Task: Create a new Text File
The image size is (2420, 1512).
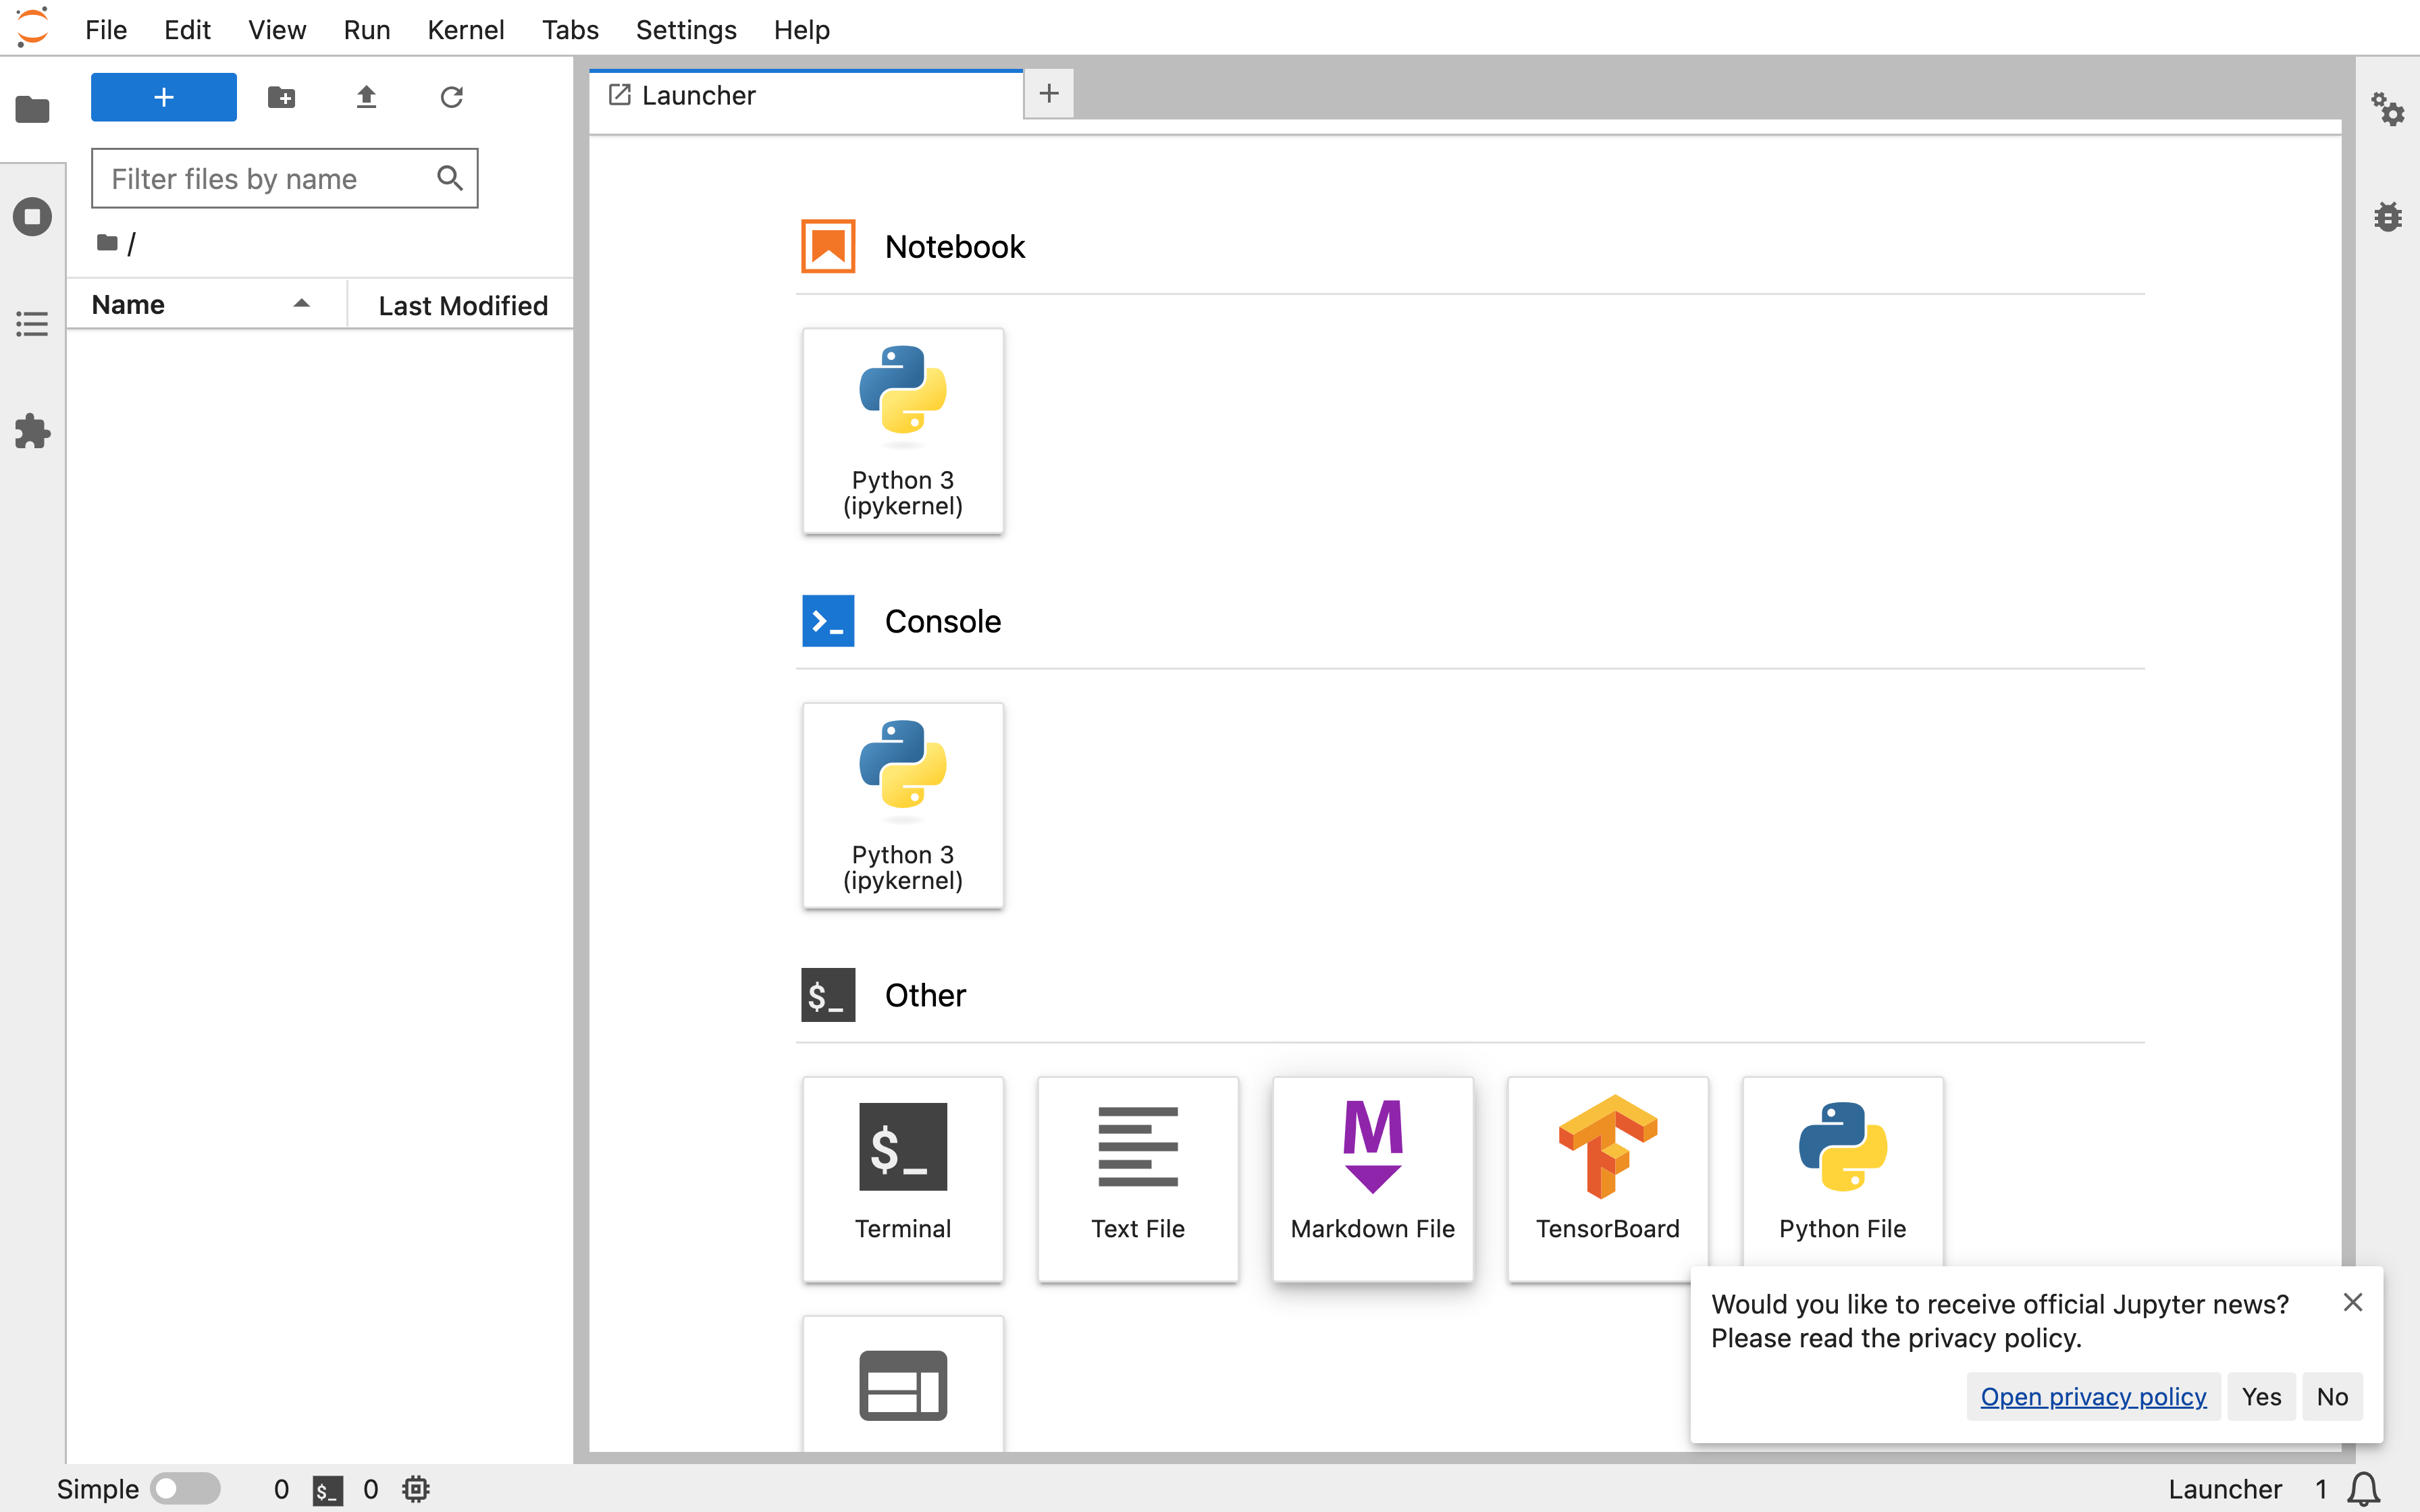Action: point(1138,1179)
